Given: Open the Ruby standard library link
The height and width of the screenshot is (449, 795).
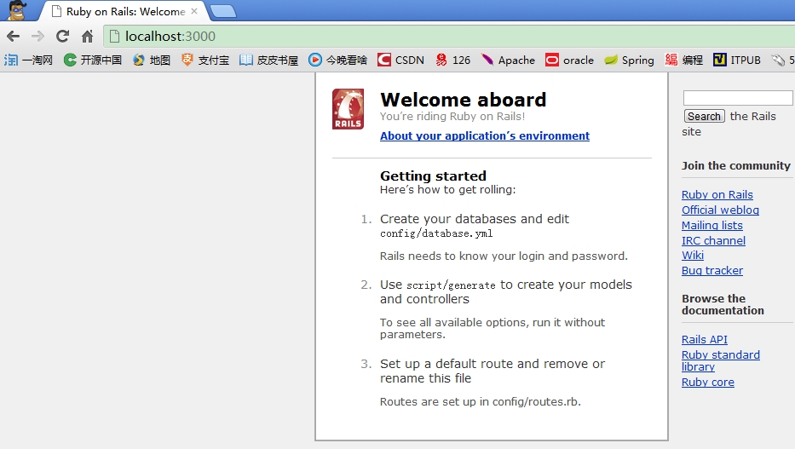Looking at the screenshot, I should (721, 361).
